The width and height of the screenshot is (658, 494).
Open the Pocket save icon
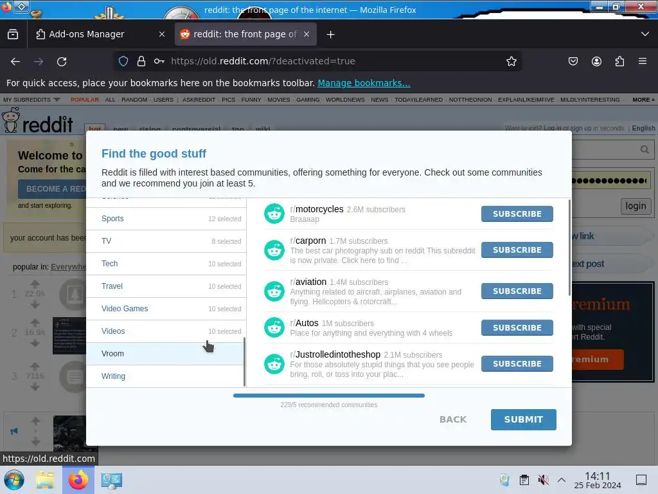[x=573, y=61]
